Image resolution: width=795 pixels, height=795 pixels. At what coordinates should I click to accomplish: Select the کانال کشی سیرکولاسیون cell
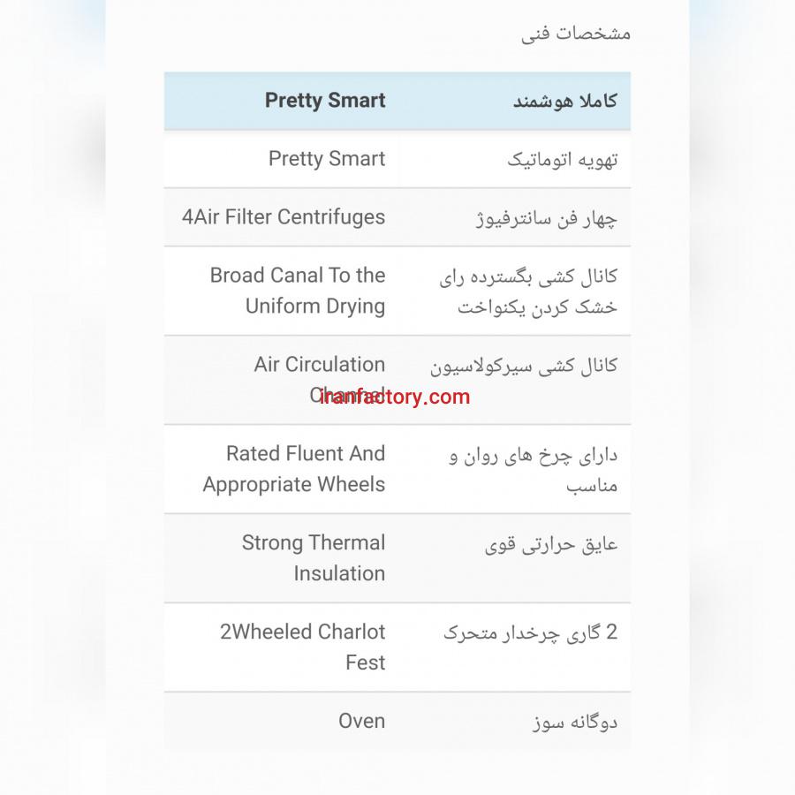524,367
